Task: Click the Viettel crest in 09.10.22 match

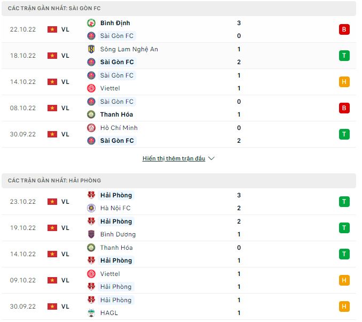Action: pos(91,274)
